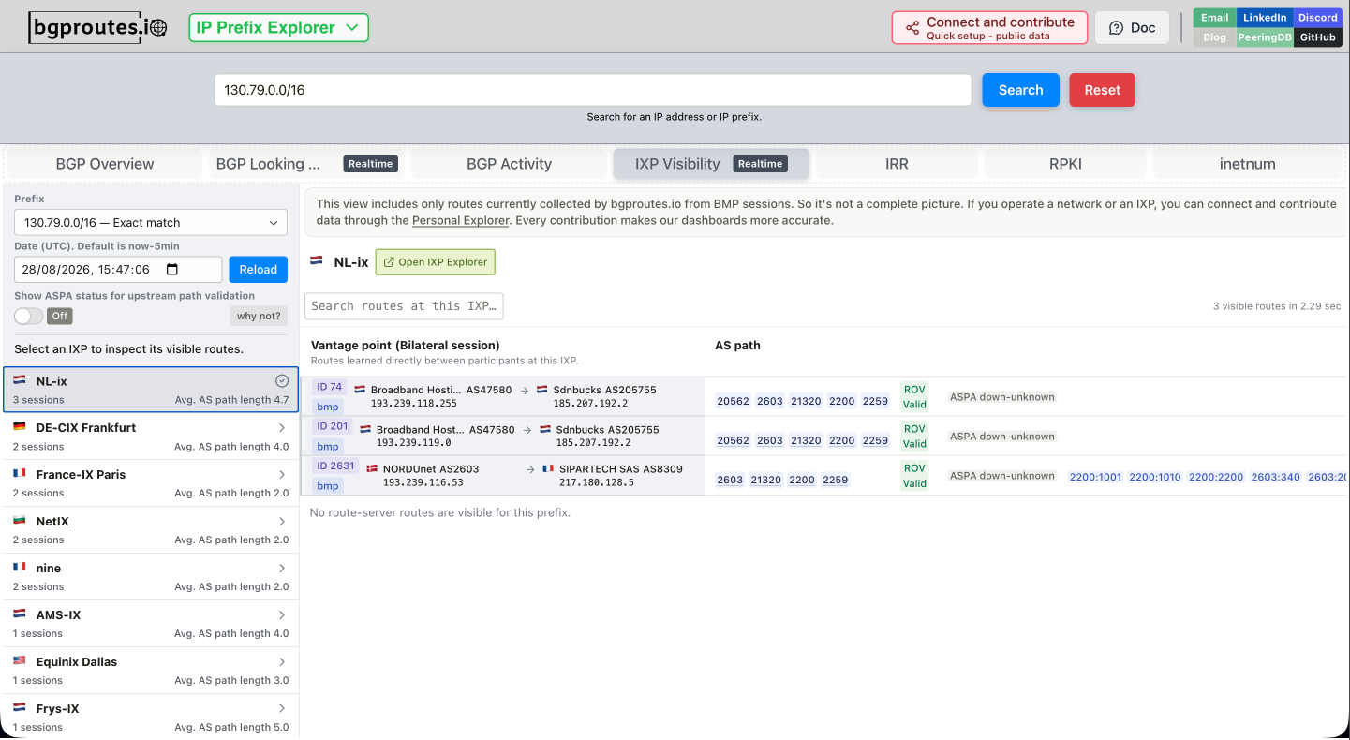Click the ID 2631 badge
Image resolution: width=1350 pixels, height=740 pixels.
(x=335, y=466)
